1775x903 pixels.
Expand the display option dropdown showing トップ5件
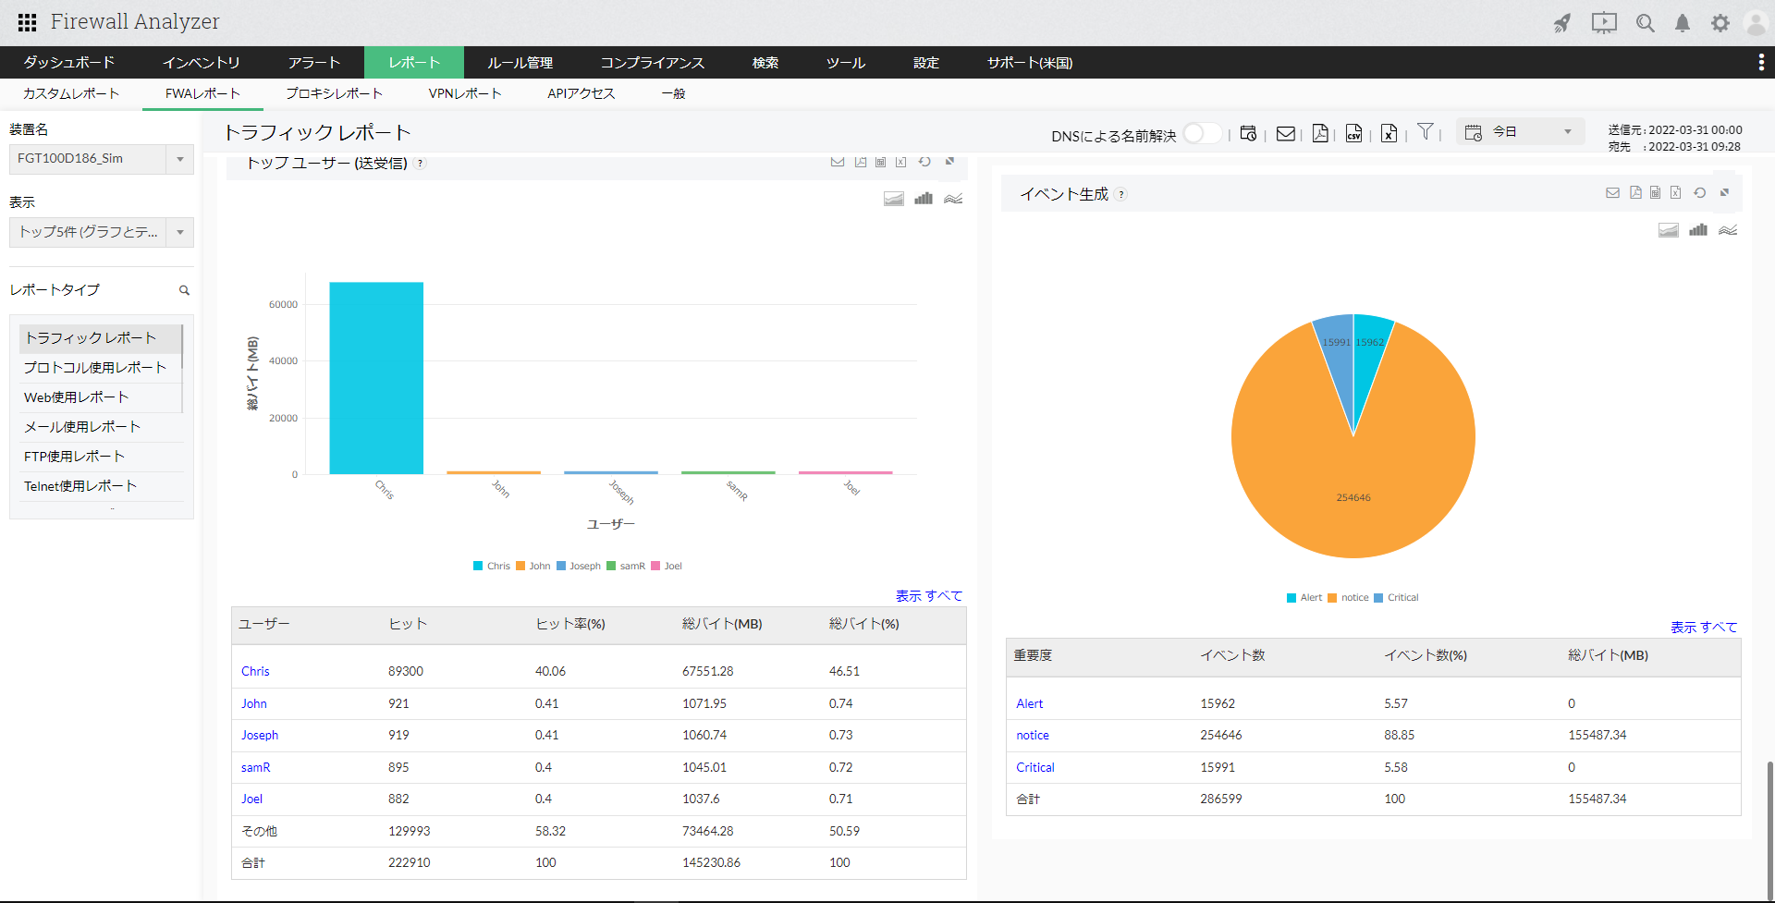[x=102, y=232]
